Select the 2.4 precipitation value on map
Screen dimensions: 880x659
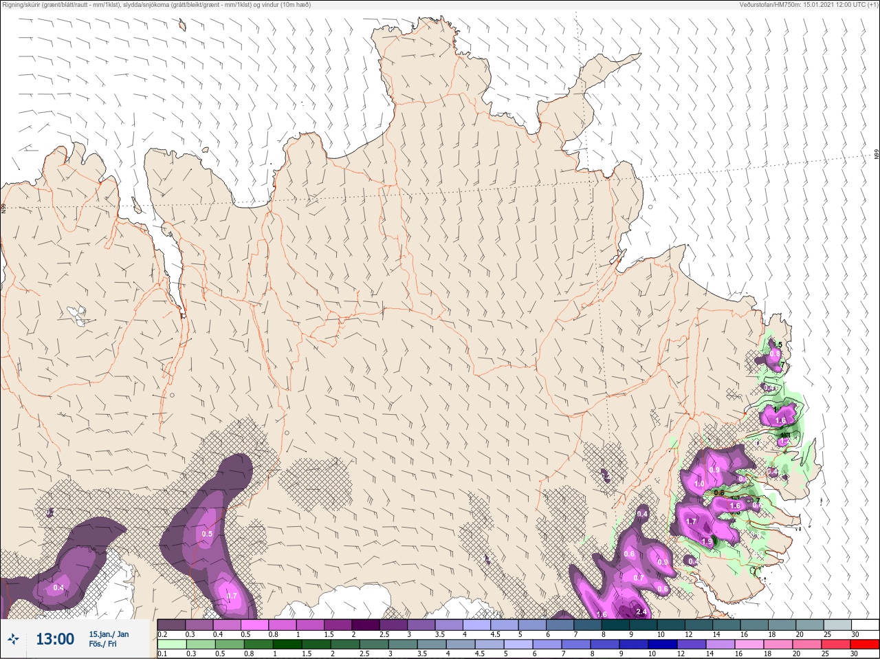(642, 612)
